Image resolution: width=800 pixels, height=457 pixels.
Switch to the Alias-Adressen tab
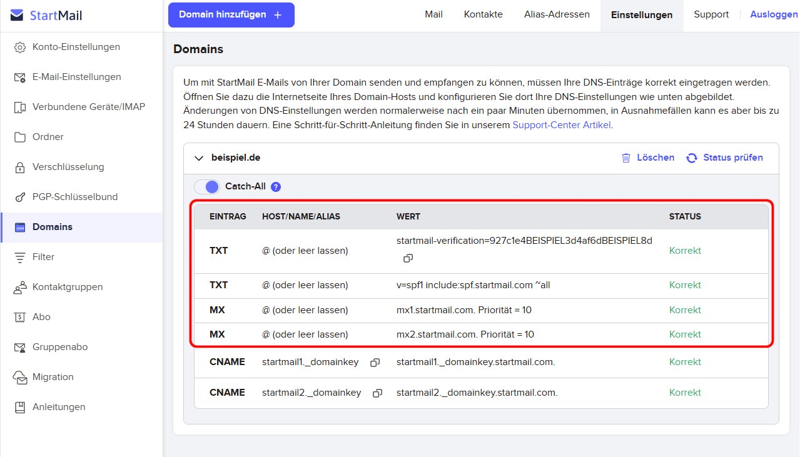tap(557, 14)
